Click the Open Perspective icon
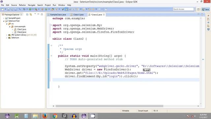 (x=198, y=9)
